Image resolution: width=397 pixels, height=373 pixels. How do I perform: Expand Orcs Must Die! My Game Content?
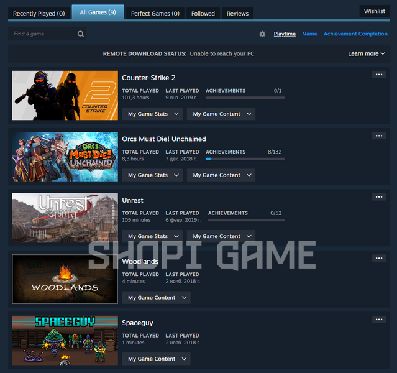[221, 175]
